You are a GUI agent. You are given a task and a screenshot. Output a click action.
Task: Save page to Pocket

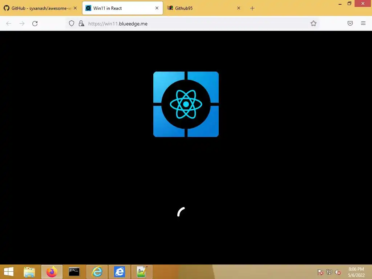(x=350, y=23)
